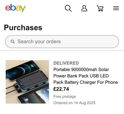
Task: Click the Purchases page heading
Action: (x=23, y=28)
